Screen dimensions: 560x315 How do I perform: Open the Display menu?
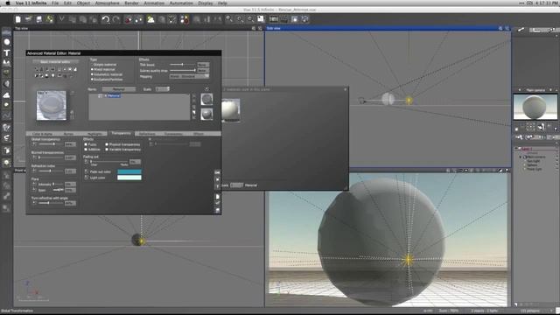coord(206,3)
